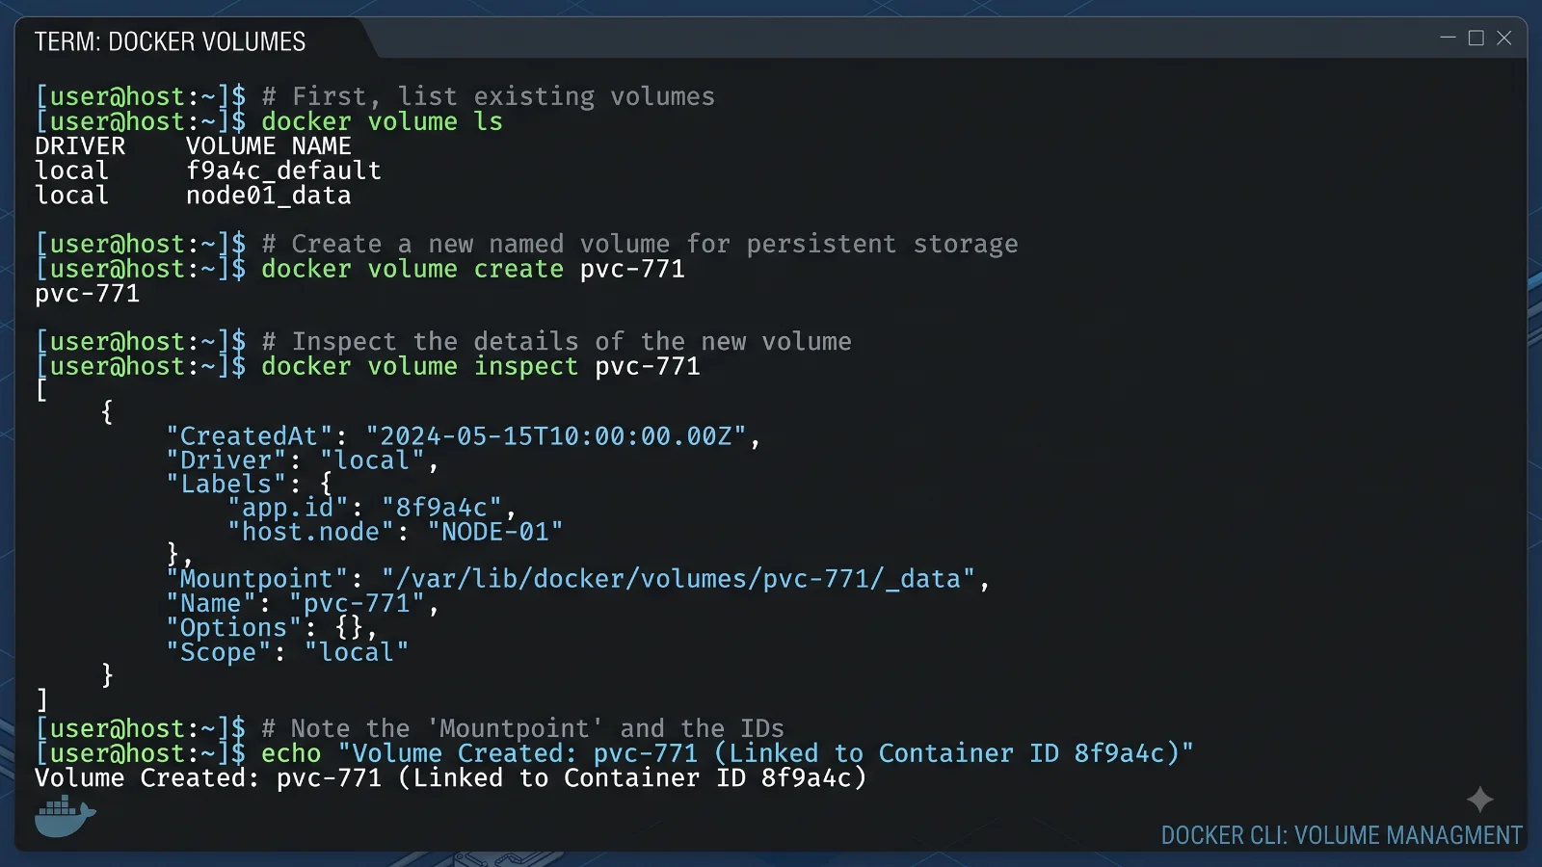1542x867 pixels.
Task: Minimize the terminal window
Action: pyautogui.click(x=1448, y=38)
